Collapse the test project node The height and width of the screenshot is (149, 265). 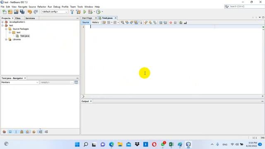(2, 25)
